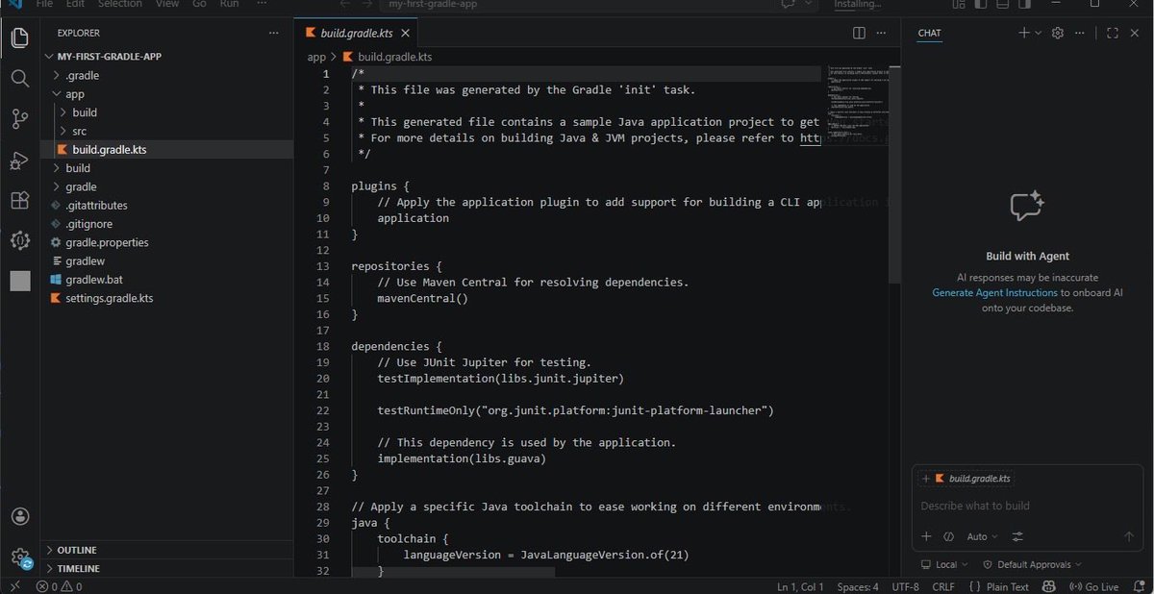The image size is (1154, 594).
Task: Click UTF-8 encoding in status bar
Action: click(905, 586)
